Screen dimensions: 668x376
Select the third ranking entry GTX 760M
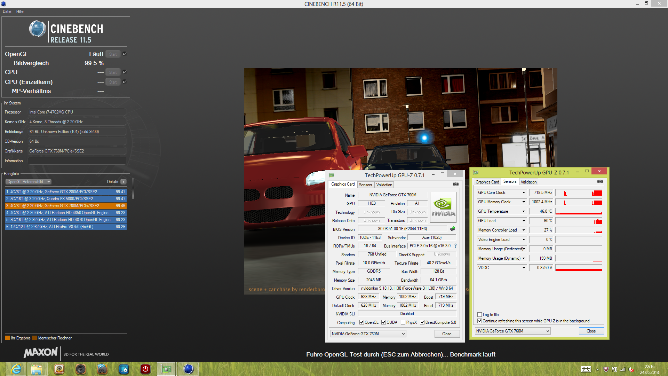[x=66, y=206]
